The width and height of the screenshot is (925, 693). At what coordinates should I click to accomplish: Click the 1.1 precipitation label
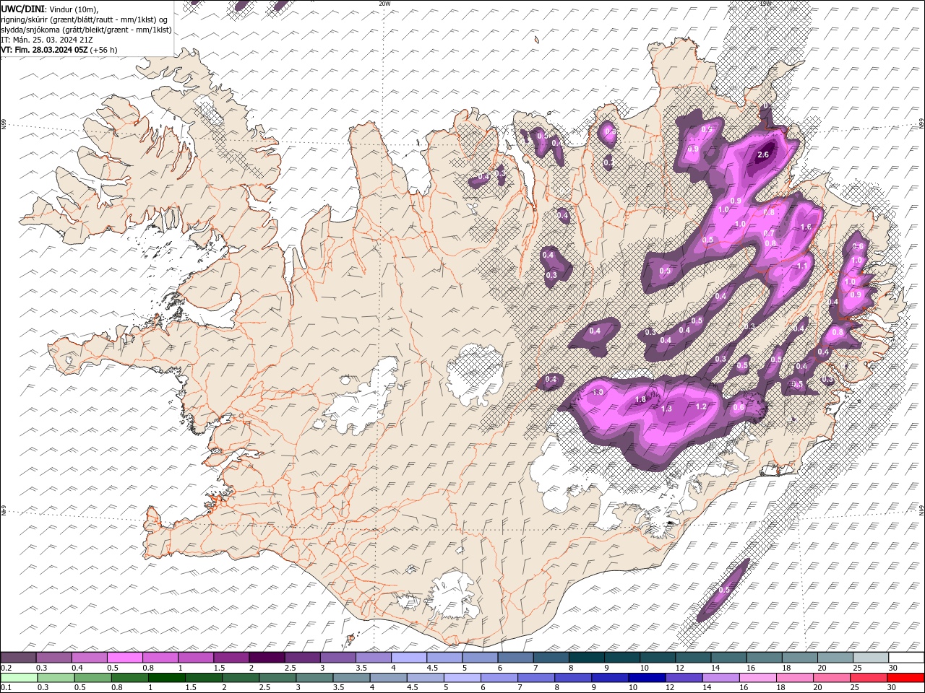[801, 266]
